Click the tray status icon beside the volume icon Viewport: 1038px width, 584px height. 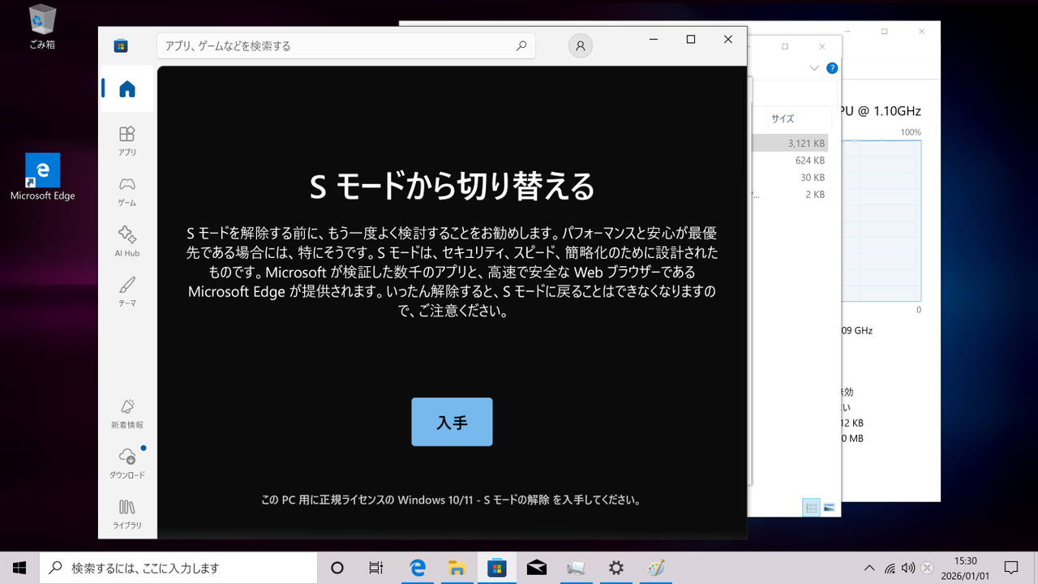(x=928, y=568)
